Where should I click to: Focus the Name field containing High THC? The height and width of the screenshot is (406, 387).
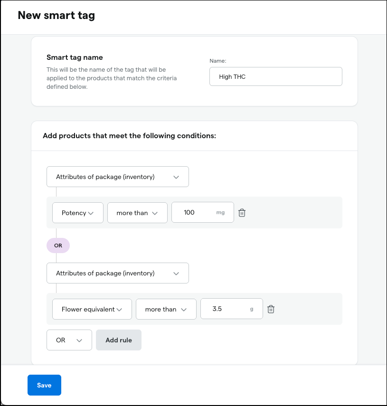click(276, 76)
